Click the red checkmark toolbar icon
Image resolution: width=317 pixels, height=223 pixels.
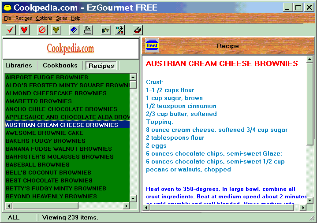click(x=11, y=30)
